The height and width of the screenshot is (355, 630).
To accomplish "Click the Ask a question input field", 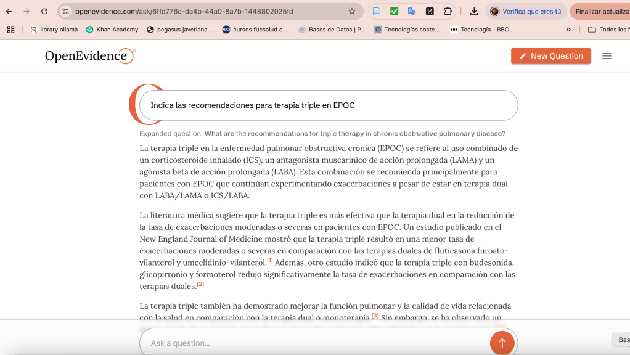I will tap(314, 343).
